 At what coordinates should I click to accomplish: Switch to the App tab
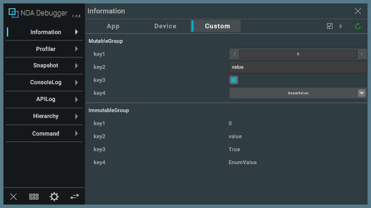point(113,26)
